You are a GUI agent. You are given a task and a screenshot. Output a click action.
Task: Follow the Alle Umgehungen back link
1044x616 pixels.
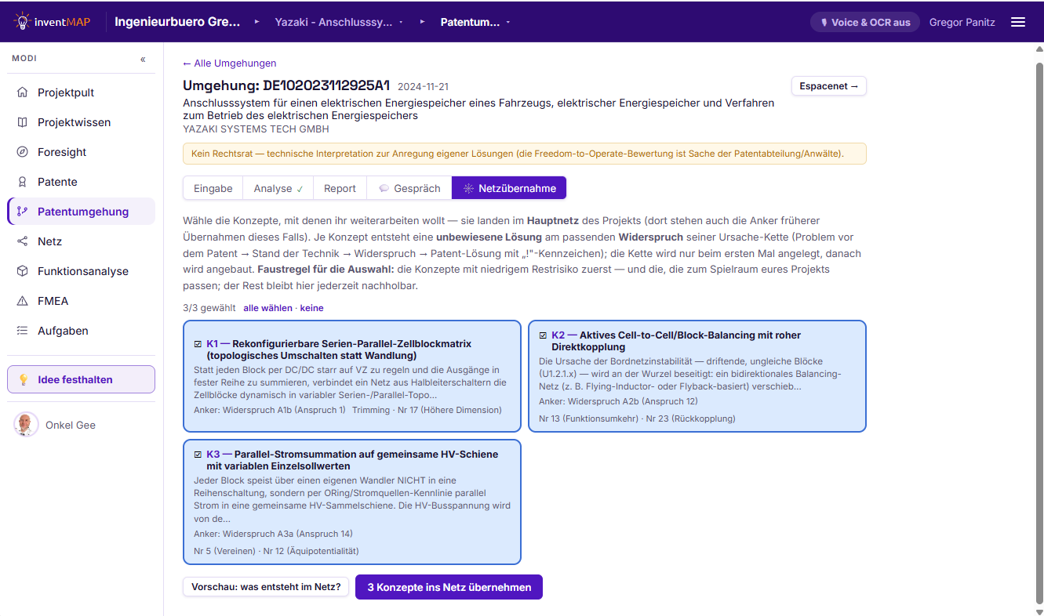[x=229, y=63]
